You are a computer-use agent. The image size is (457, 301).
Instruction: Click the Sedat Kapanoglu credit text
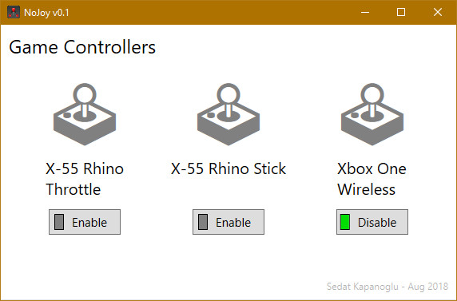(x=387, y=287)
